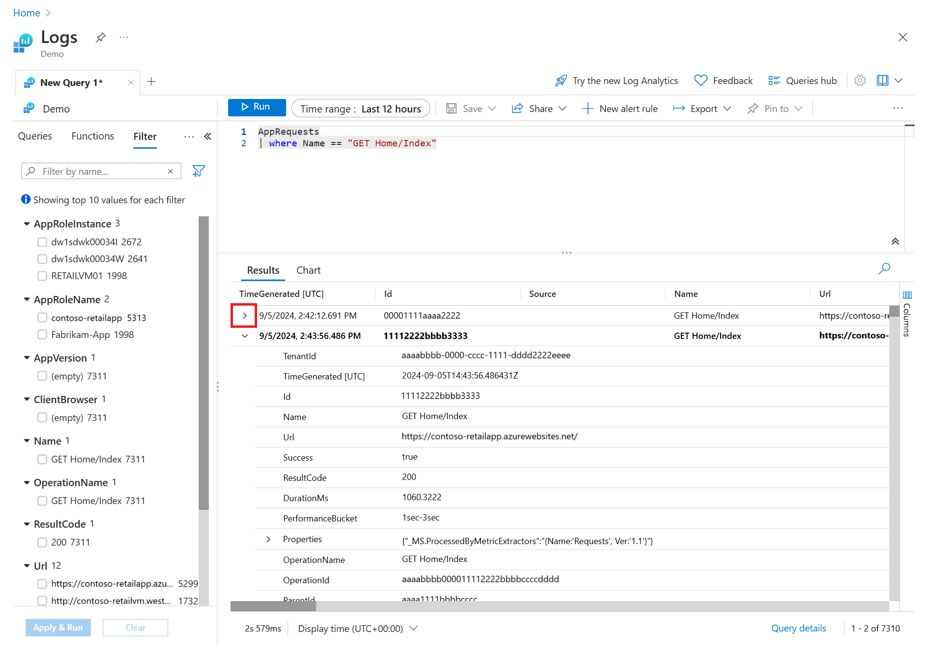Image resolution: width=928 pixels, height=645 pixels.
Task: Open the Query details link
Action: (x=798, y=628)
